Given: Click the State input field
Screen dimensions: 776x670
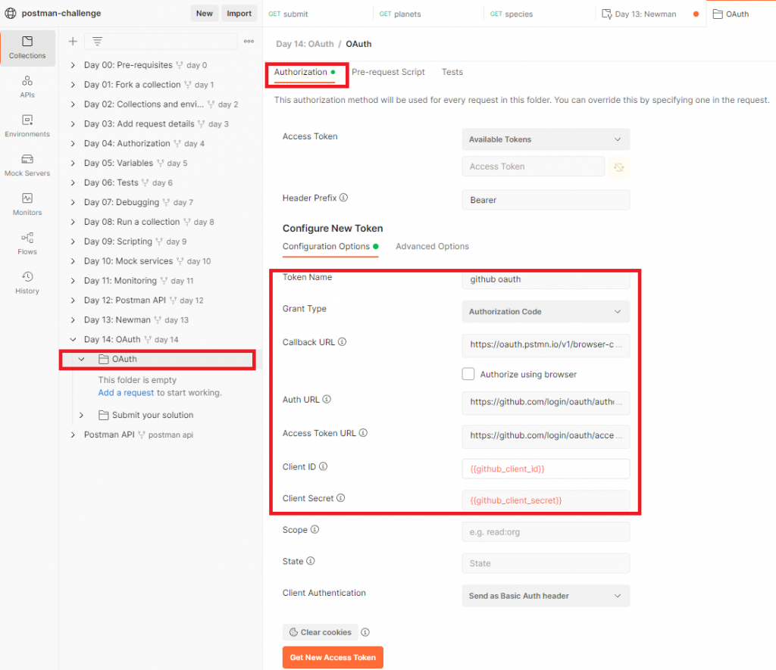Looking at the screenshot, I should pos(546,564).
